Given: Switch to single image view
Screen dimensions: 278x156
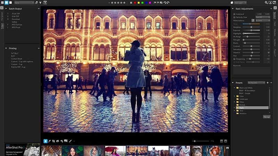Looking at the screenshot, I should (11, 3).
